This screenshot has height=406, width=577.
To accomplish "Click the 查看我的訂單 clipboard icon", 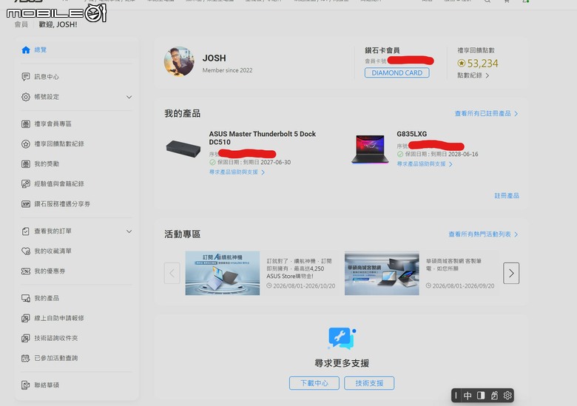I will click(26, 231).
